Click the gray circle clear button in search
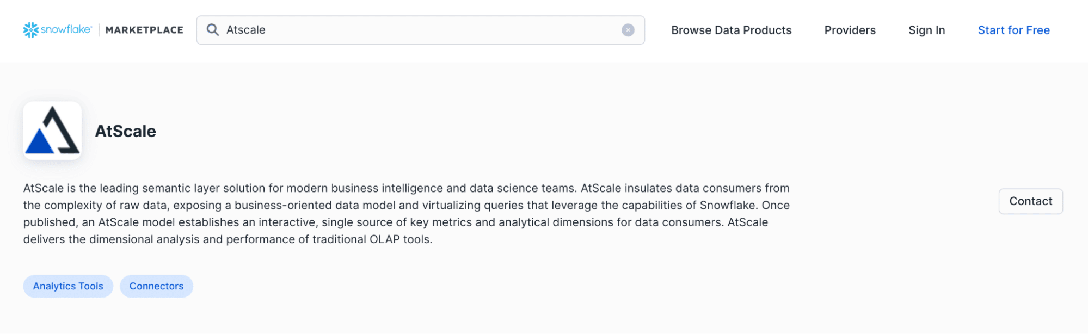This screenshot has width=1088, height=334. pos(628,30)
